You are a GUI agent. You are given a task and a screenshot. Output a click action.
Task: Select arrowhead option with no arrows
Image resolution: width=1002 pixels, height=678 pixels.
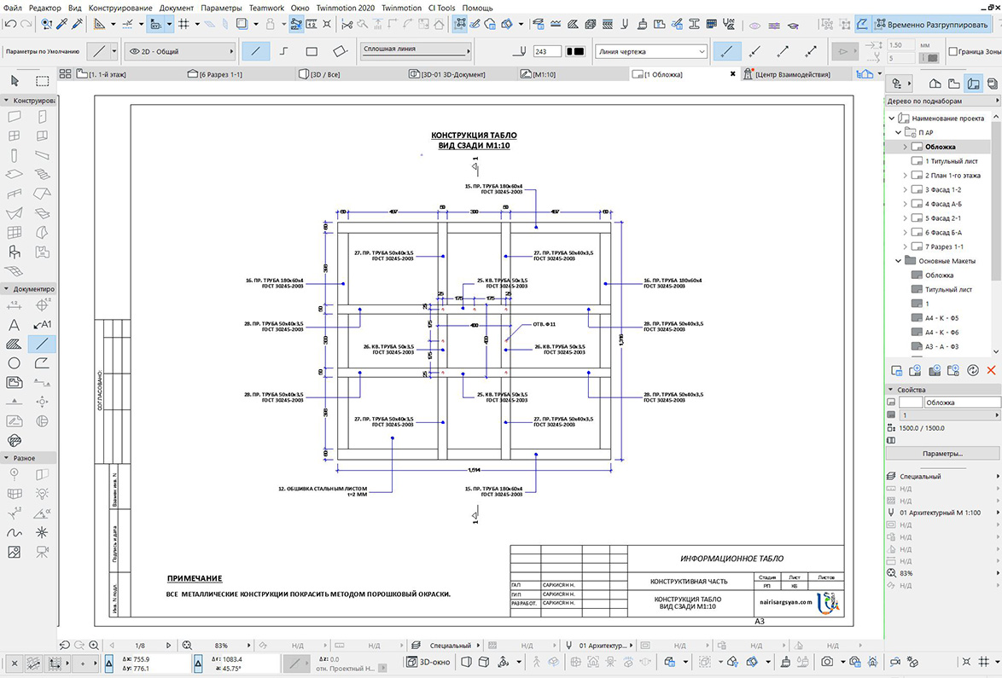726,51
